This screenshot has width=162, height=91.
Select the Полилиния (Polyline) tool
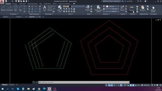click(x=9, y=8)
